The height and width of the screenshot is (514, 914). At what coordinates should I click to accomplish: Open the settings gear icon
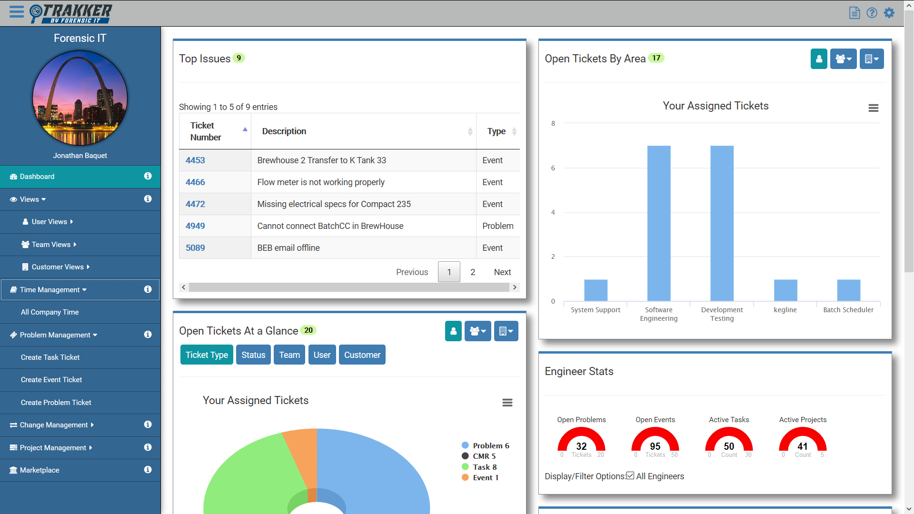[889, 13]
